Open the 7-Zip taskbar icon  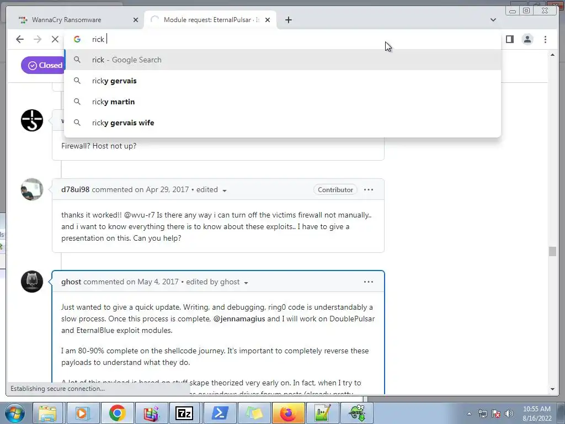click(184, 413)
